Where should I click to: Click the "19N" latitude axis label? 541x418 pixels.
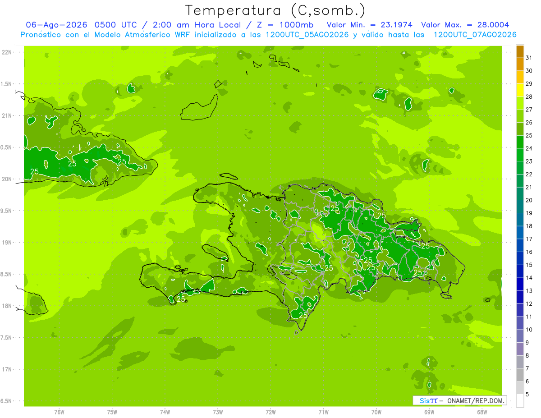click(x=7, y=243)
